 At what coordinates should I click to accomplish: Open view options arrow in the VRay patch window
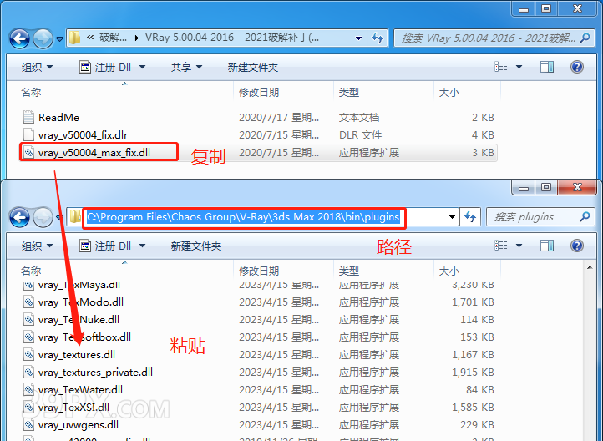click(519, 67)
